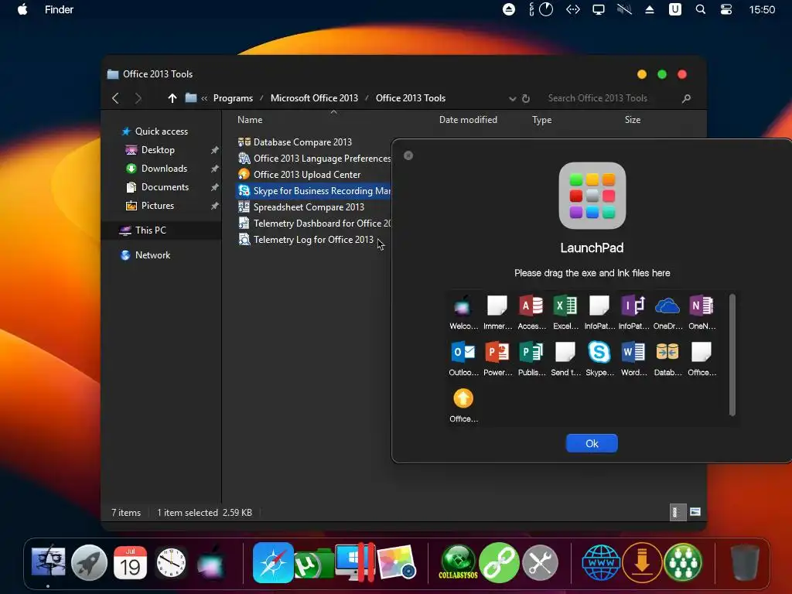Sort files by Date modified column
This screenshot has height=594, width=792.
point(468,120)
